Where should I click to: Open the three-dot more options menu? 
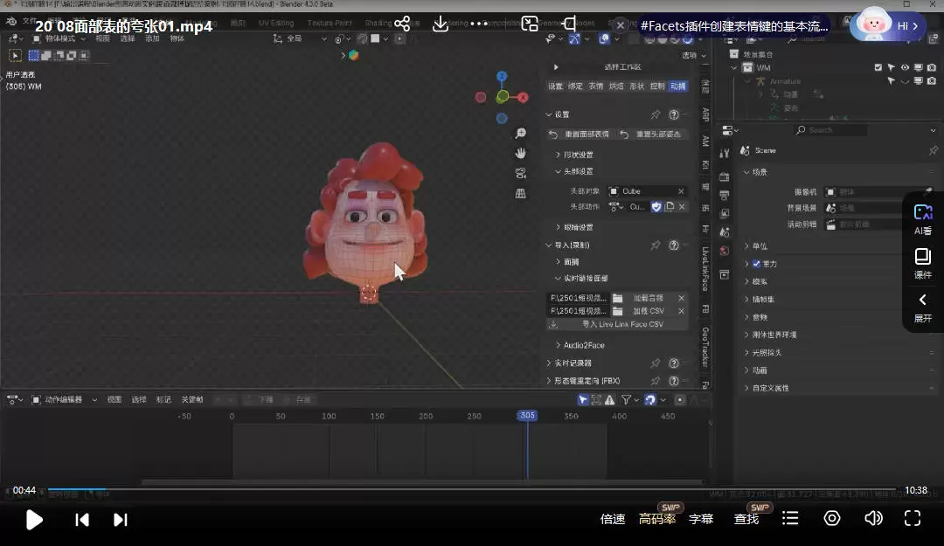pos(479,24)
